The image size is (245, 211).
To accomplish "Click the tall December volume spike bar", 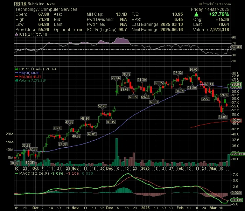I will coord(117,152).
